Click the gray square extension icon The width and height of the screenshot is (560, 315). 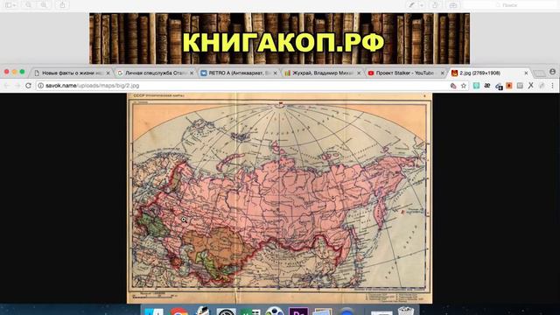520,86
